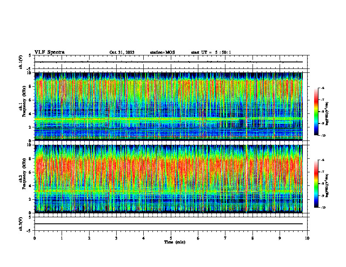Click the ch.1 spectrogram plot area

(x=168, y=106)
